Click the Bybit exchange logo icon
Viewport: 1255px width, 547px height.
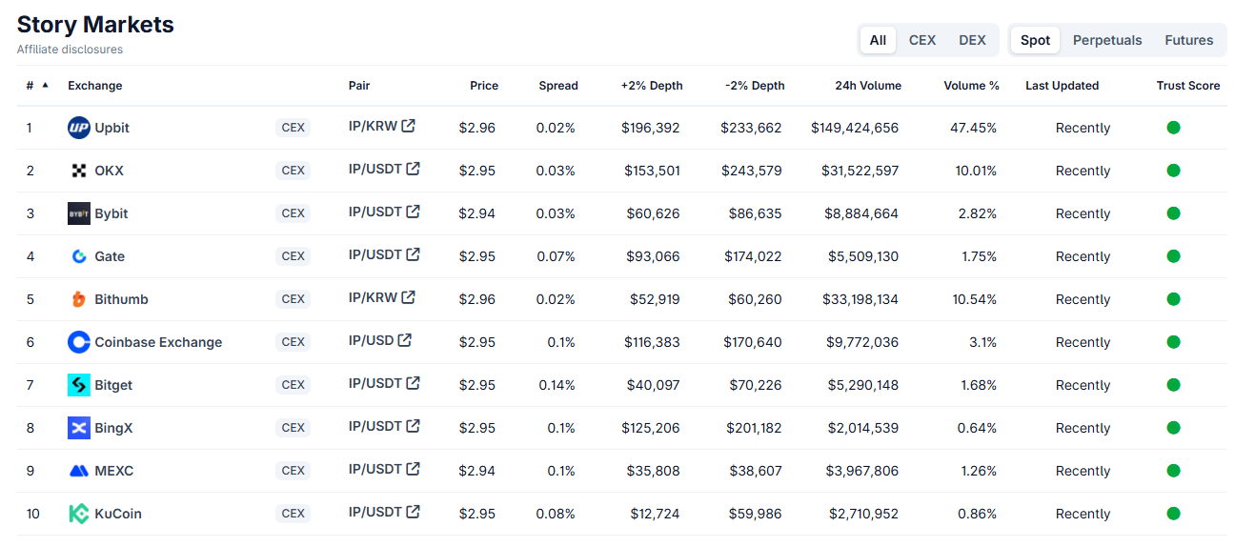[79, 213]
